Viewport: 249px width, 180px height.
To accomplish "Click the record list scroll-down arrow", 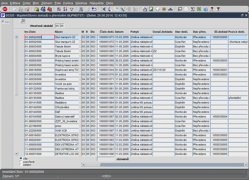I will (16, 153).
